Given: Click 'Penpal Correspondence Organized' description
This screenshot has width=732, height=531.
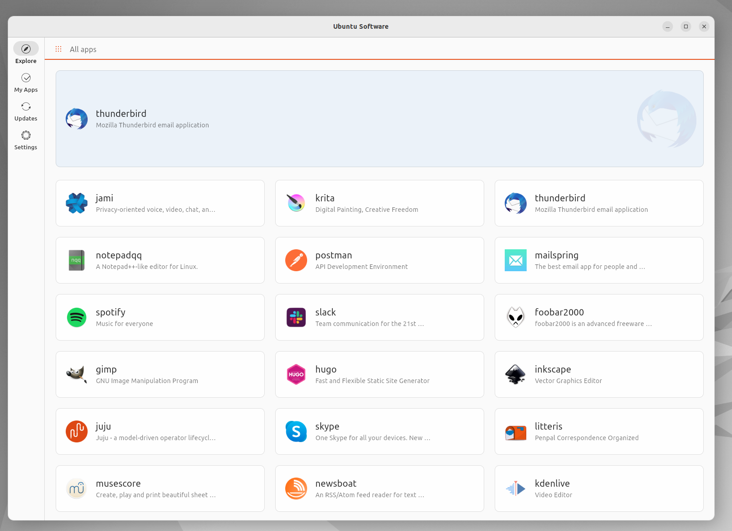Looking at the screenshot, I should pos(587,438).
